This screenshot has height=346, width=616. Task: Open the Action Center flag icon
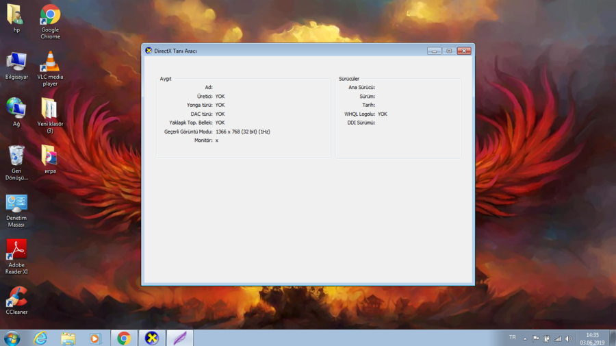536,338
